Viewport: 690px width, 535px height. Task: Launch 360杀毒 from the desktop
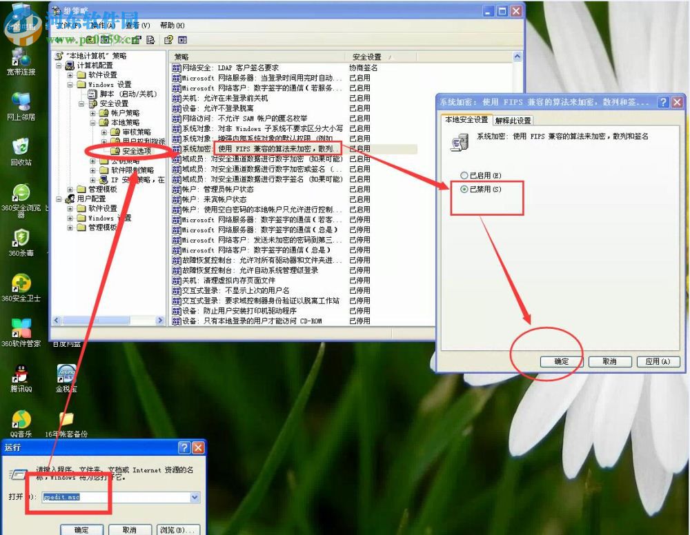(x=21, y=238)
